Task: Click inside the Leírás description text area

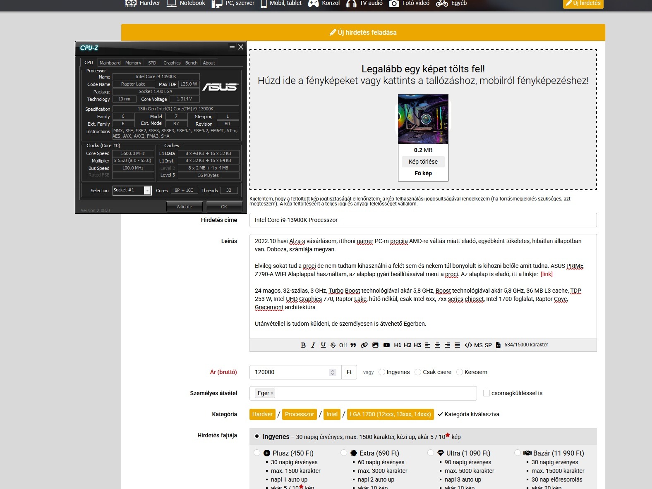Action: (423, 286)
